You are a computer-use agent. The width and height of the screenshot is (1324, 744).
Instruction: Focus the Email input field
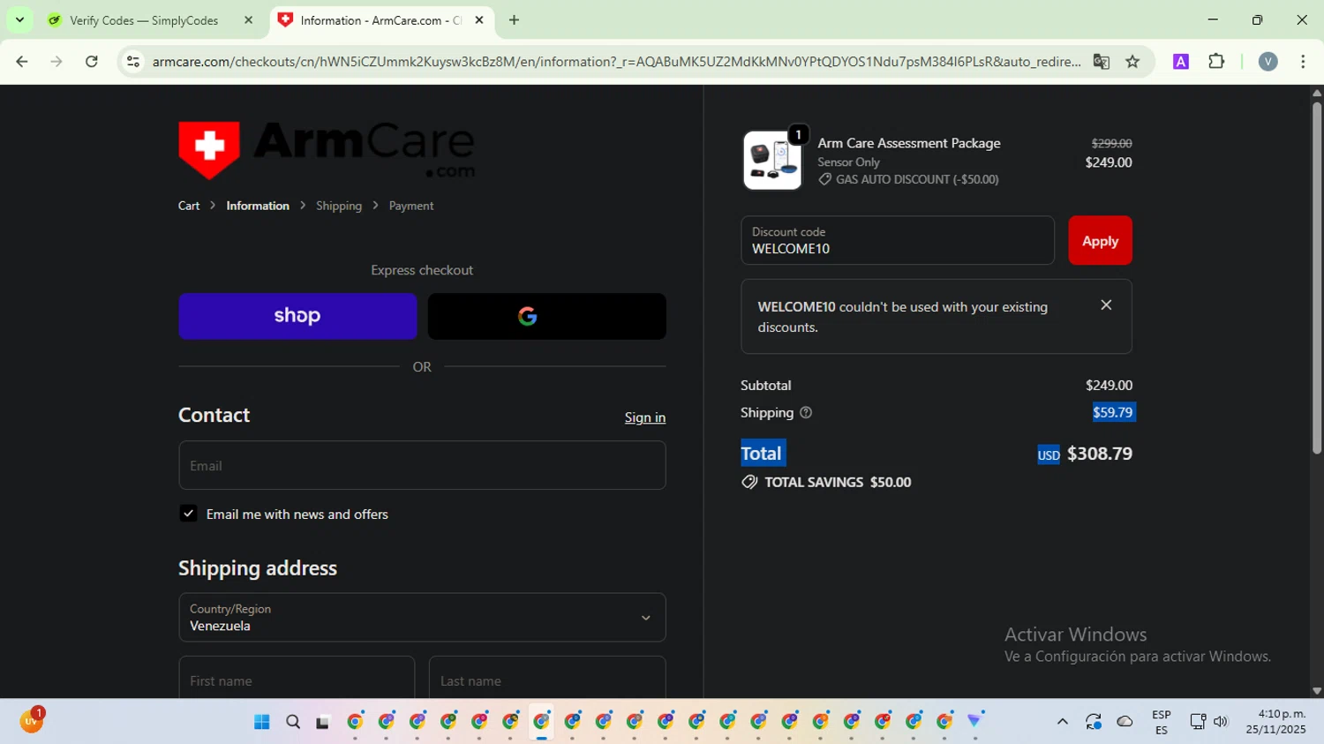[422, 466]
